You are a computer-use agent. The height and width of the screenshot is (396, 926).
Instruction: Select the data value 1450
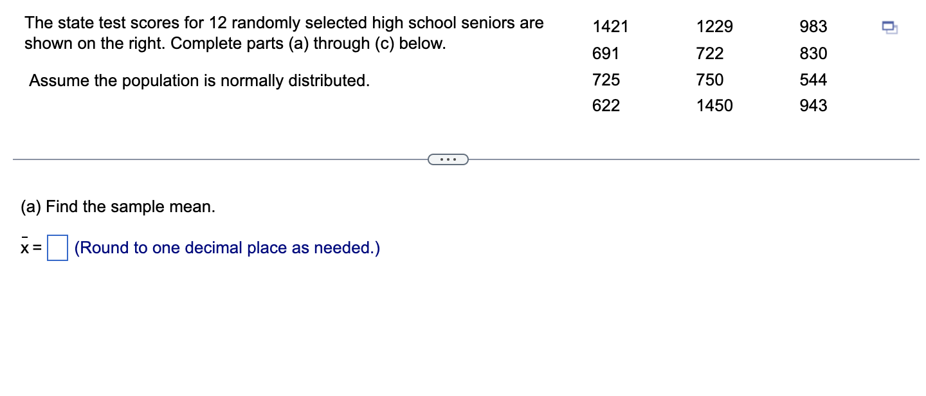click(714, 105)
